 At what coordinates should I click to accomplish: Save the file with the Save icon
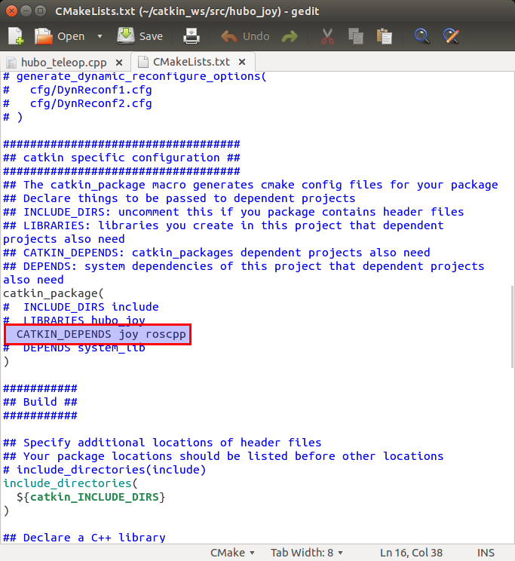(126, 35)
